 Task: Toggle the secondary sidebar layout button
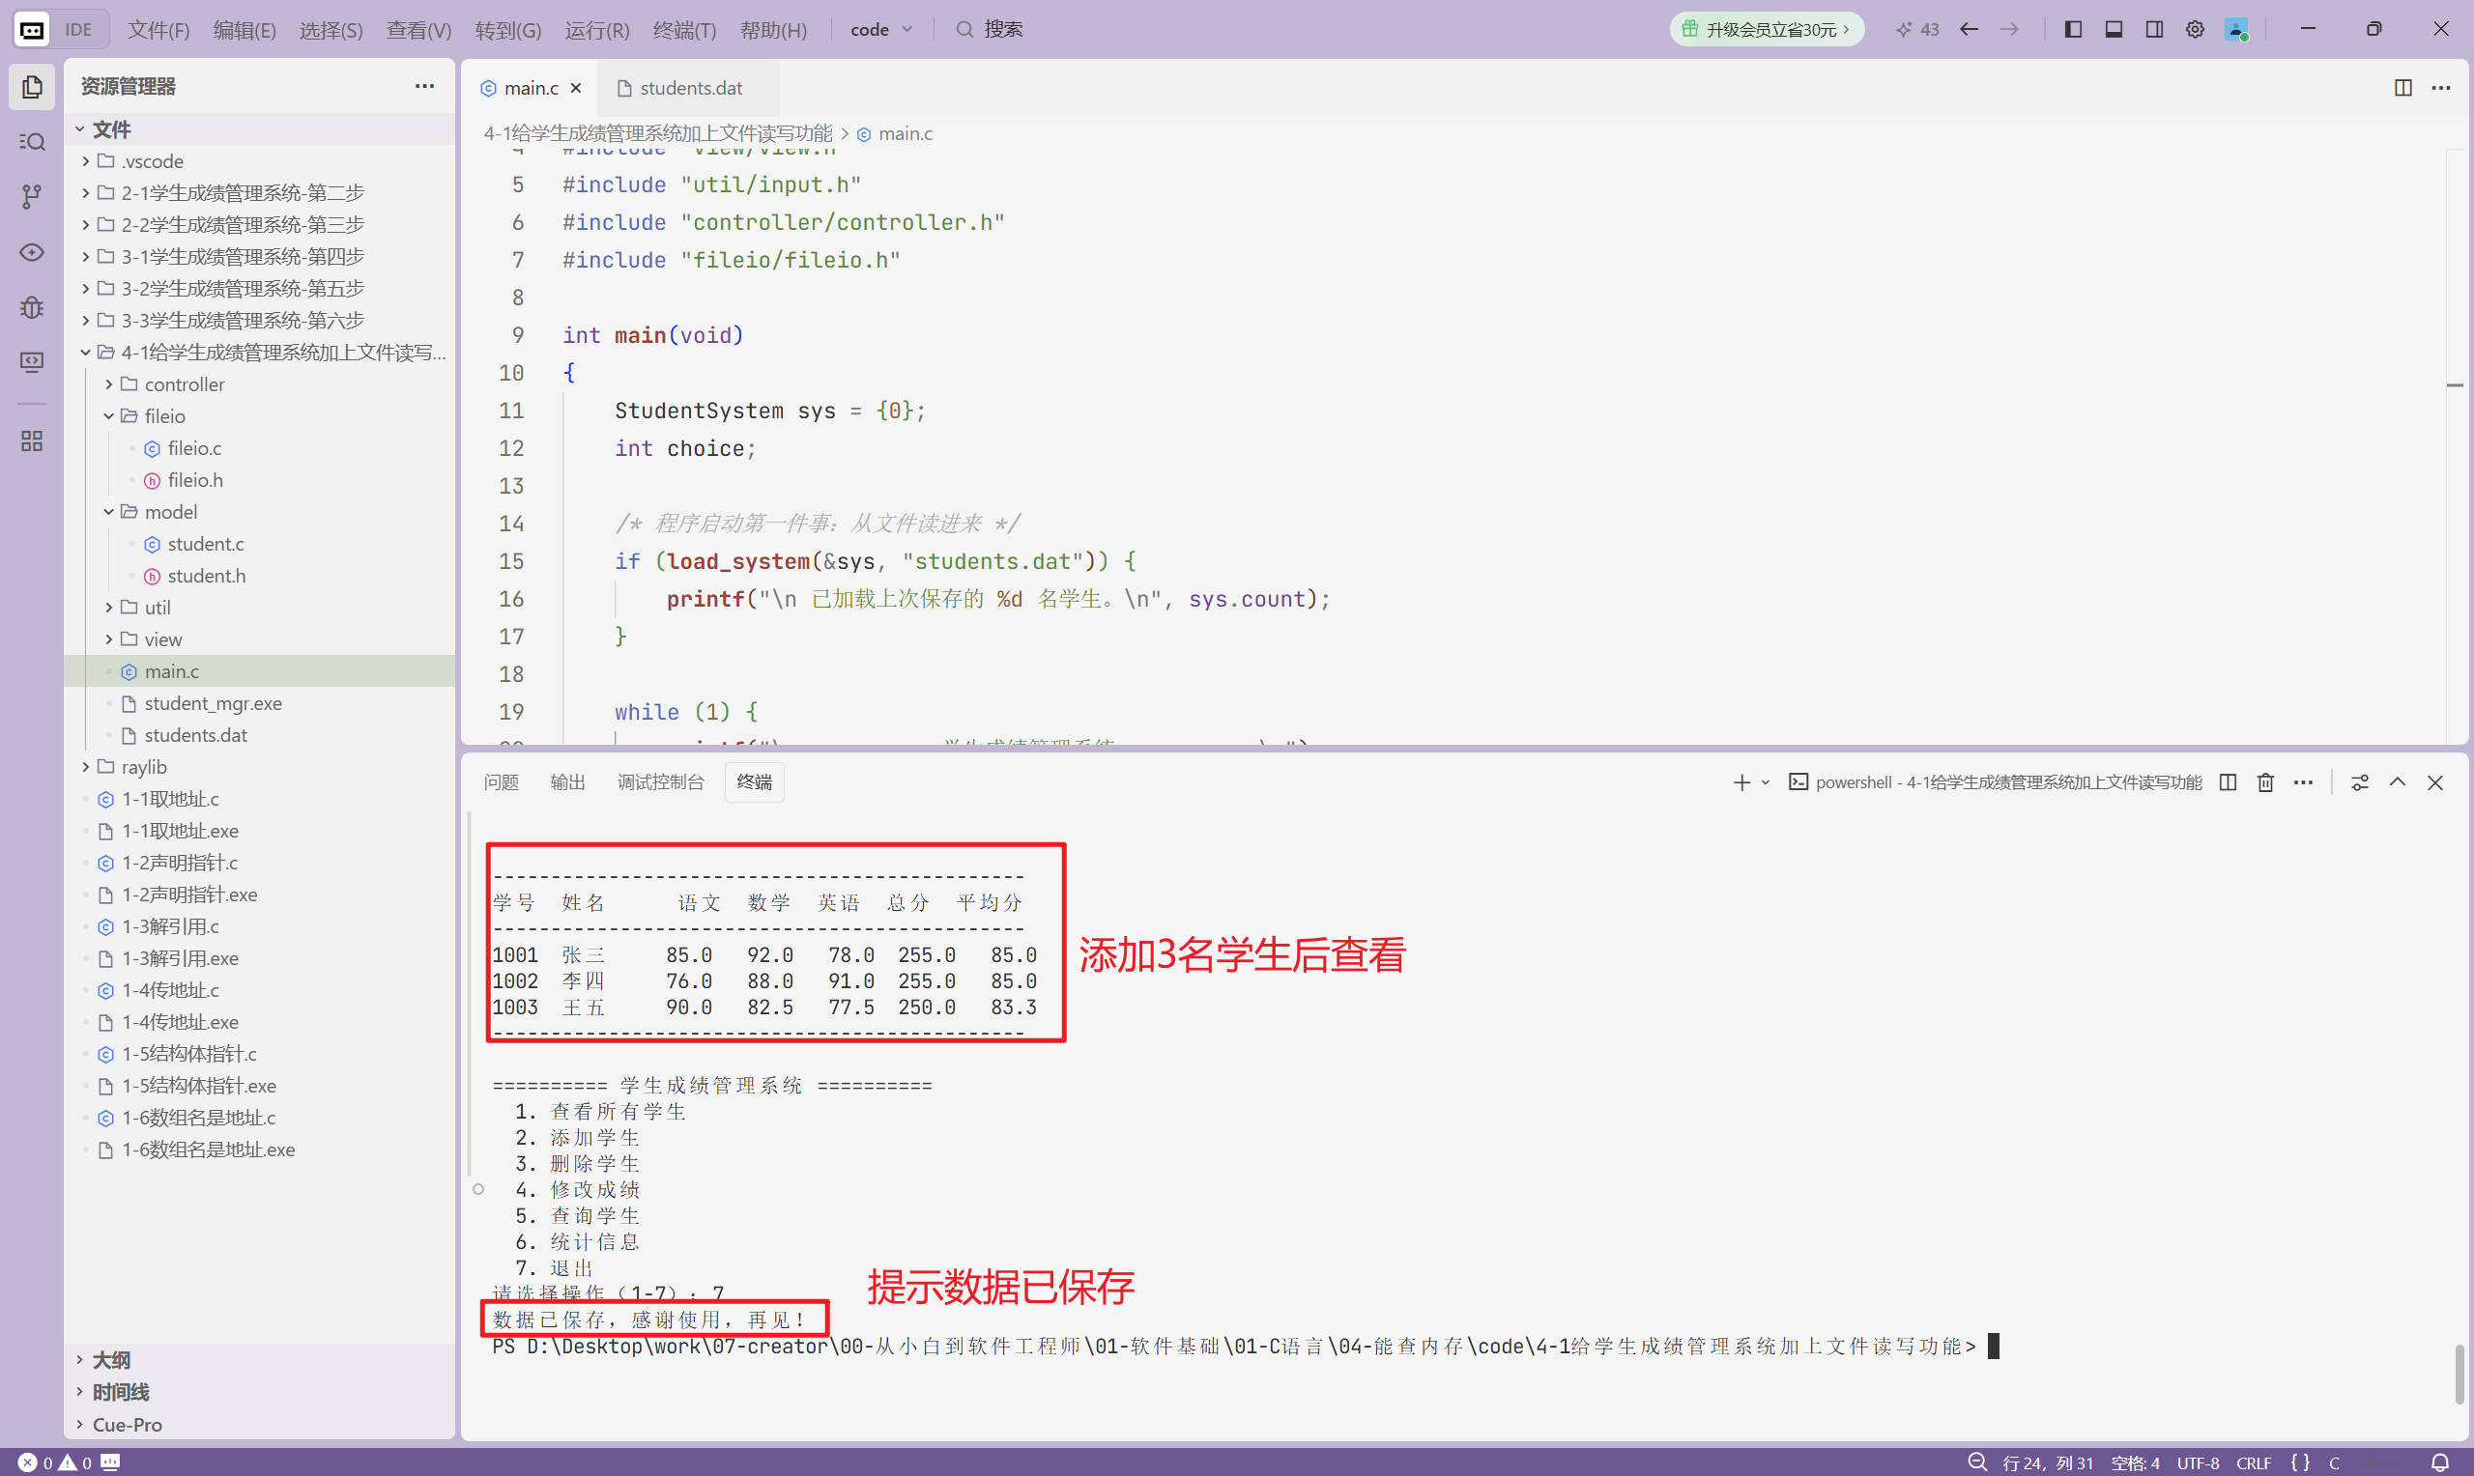tap(2154, 29)
